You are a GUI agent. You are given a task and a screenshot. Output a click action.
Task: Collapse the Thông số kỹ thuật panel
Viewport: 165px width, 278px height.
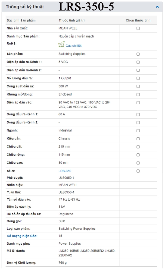[157, 7]
